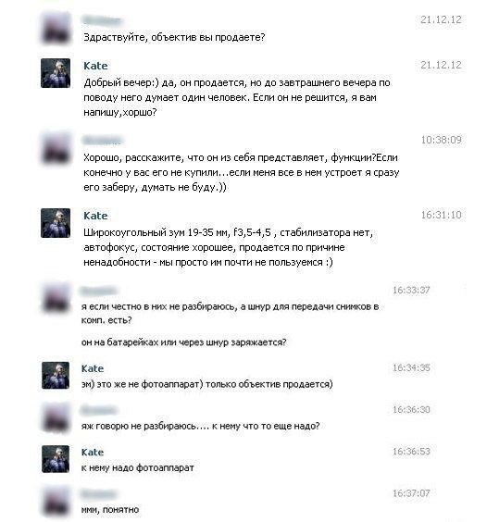The image size is (487, 522).
Task: Click Kate's avatar next to 'это же не фотоаппарат'
Action: 56,376
